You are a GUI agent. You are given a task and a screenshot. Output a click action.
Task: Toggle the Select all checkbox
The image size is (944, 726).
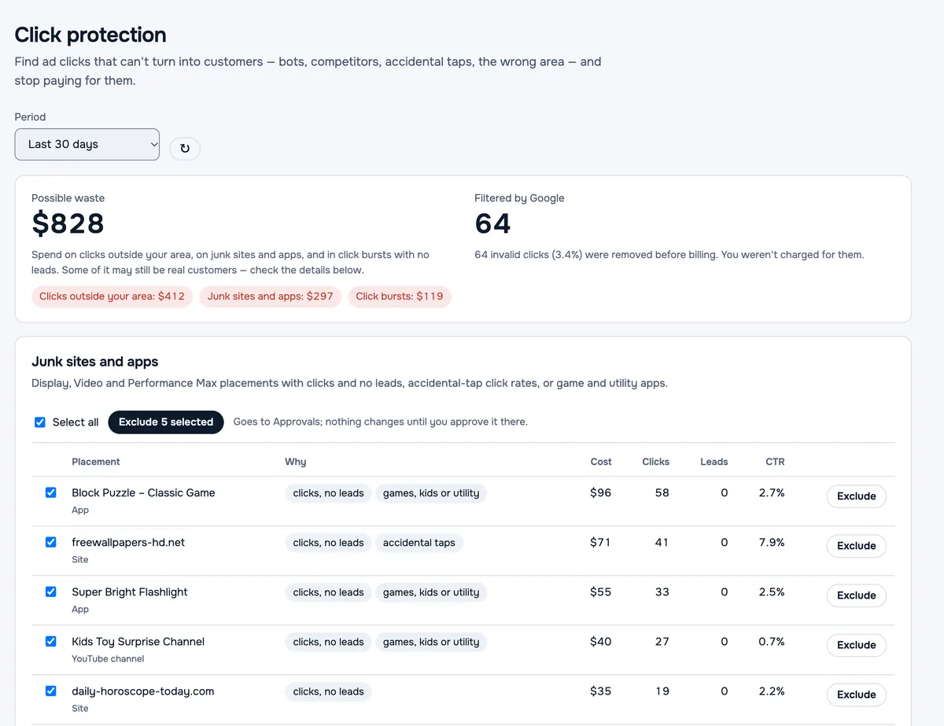pos(40,422)
